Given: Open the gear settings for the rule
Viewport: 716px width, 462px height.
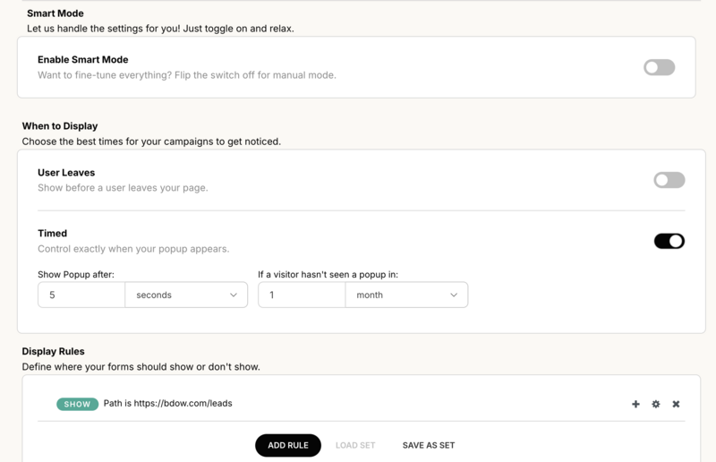Looking at the screenshot, I should coord(656,404).
